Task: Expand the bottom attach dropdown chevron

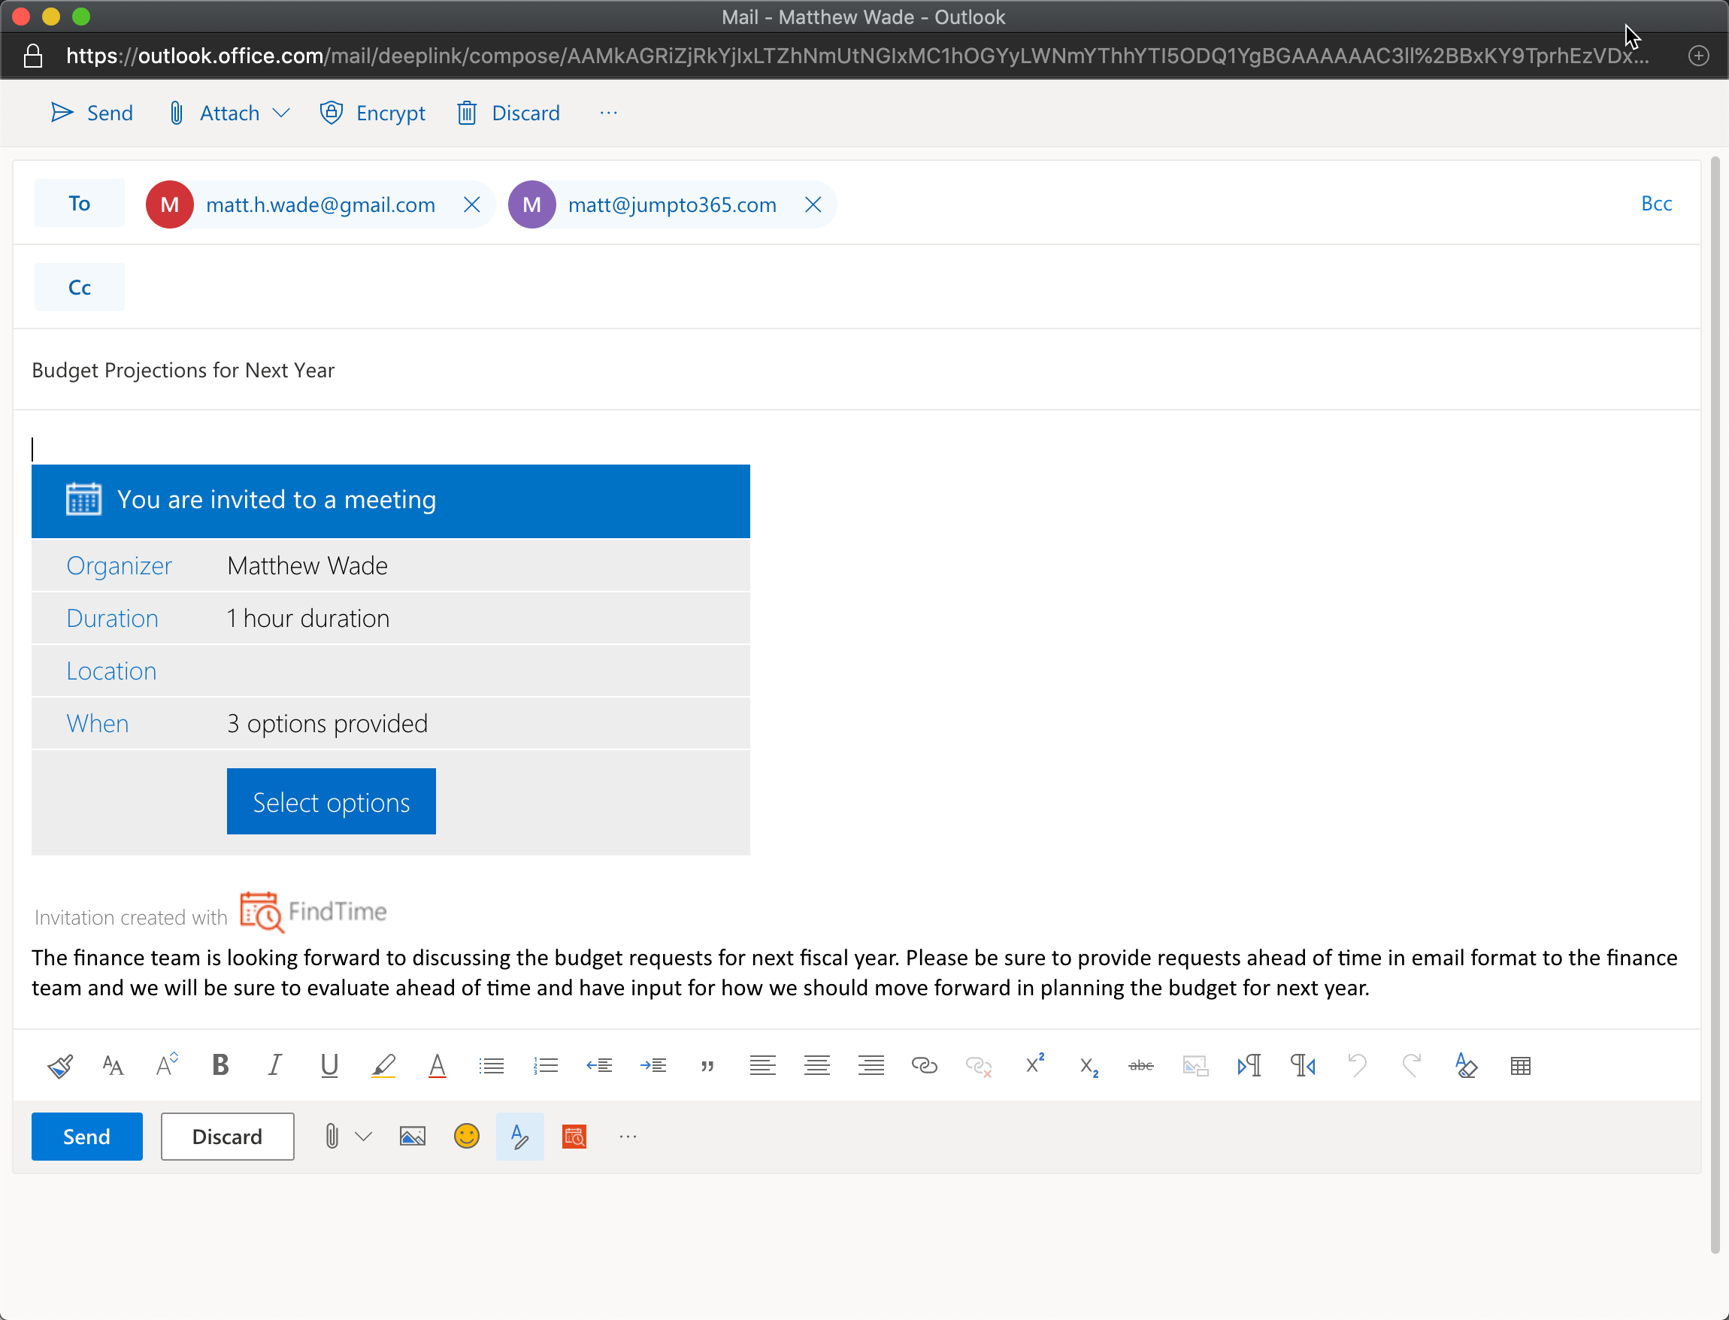Action: 363,1136
